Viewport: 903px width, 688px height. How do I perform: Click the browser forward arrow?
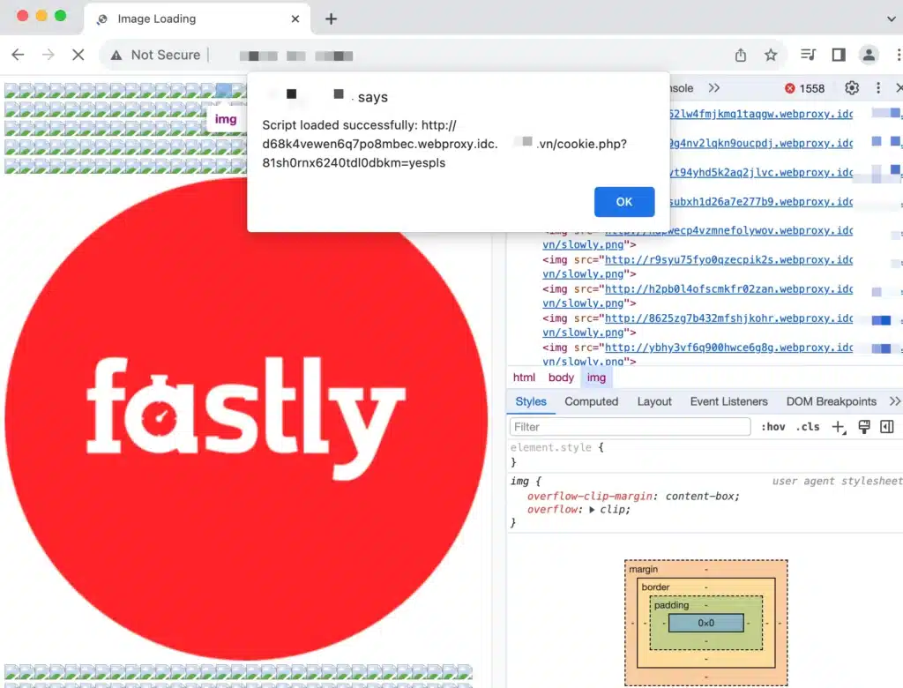pyautogui.click(x=49, y=55)
